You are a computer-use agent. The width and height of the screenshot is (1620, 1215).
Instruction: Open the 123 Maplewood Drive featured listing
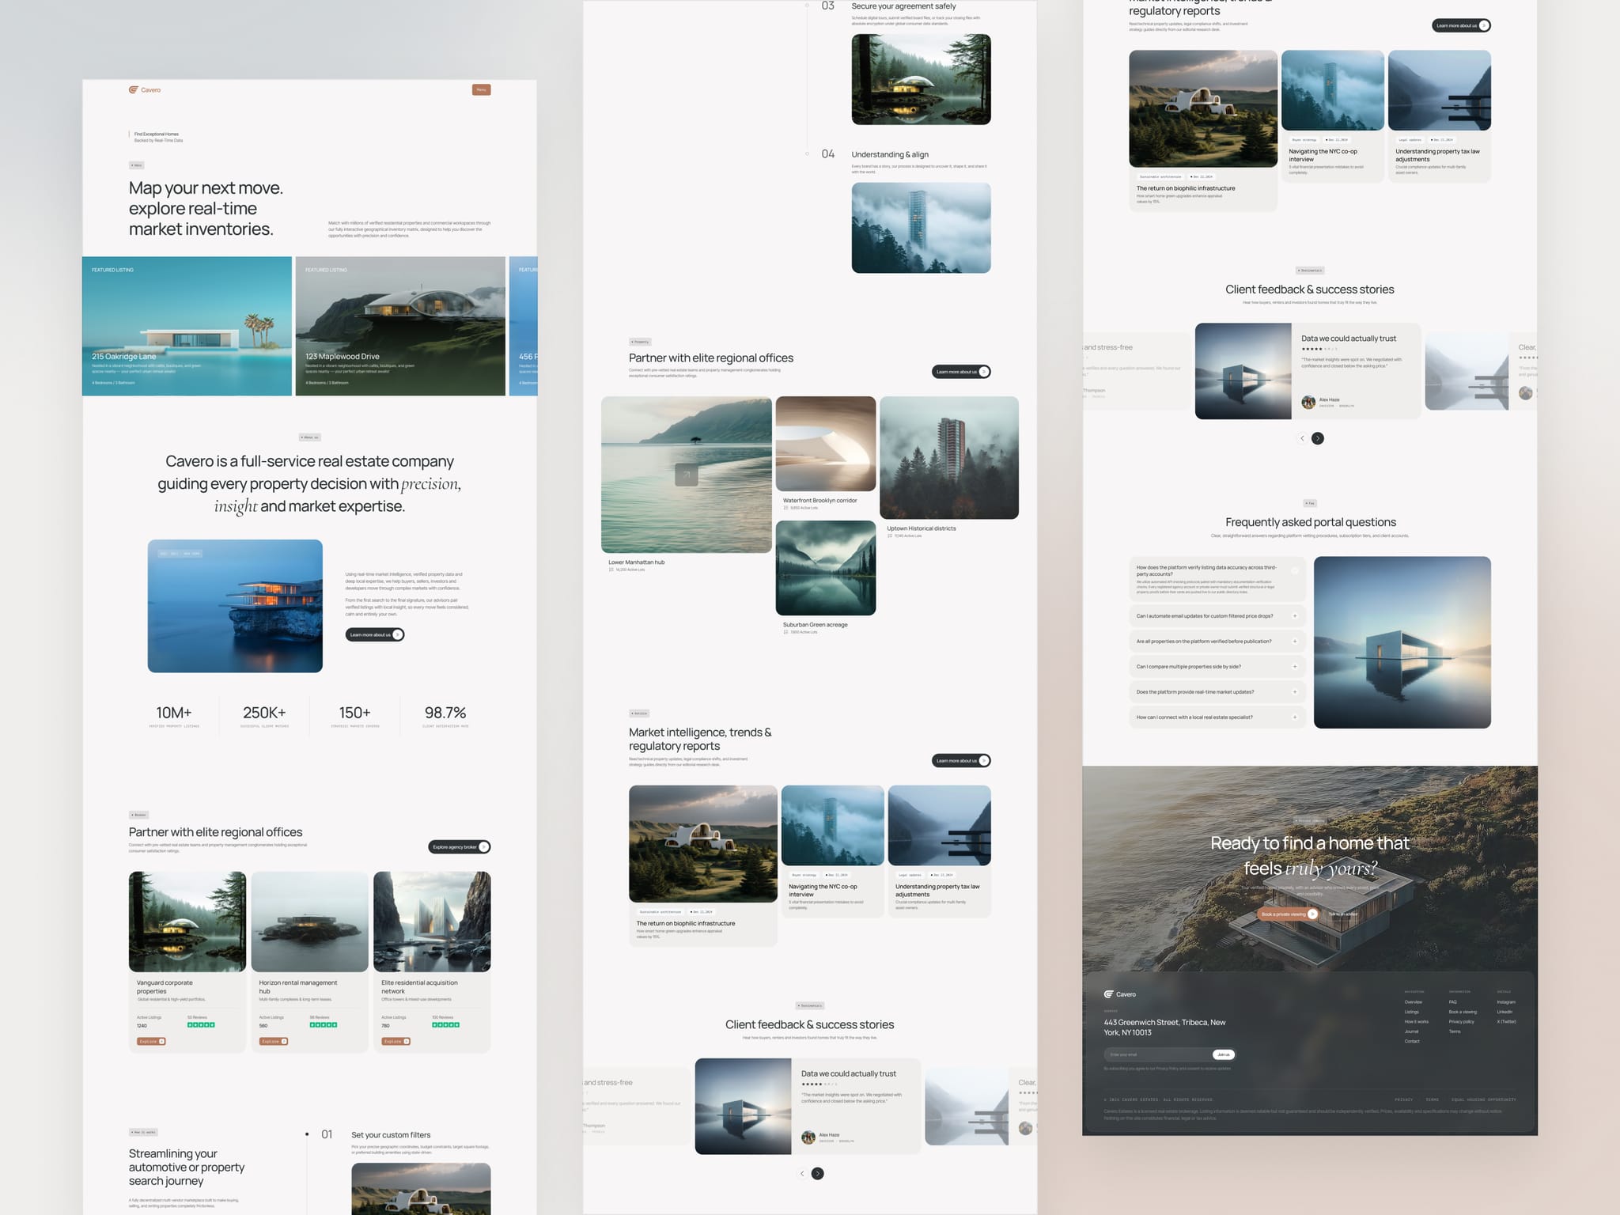click(400, 326)
